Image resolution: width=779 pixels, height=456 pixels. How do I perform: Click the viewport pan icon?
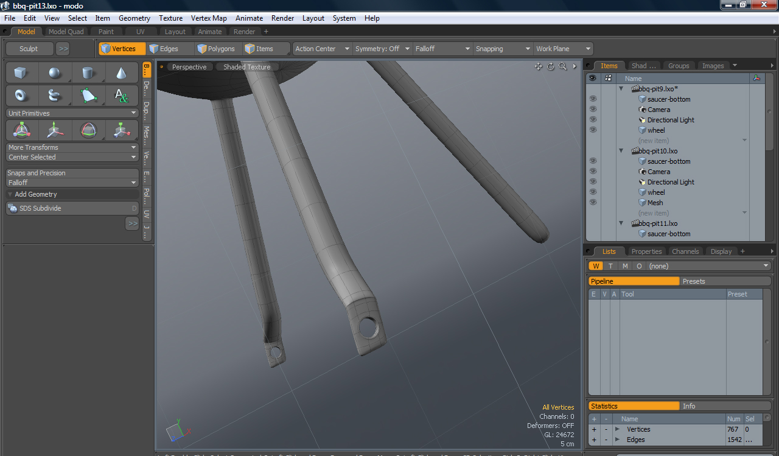[539, 66]
